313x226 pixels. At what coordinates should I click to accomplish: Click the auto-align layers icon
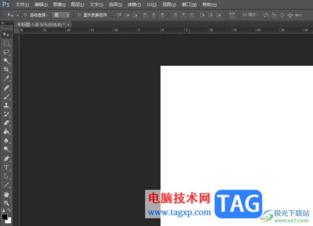tap(232, 15)
